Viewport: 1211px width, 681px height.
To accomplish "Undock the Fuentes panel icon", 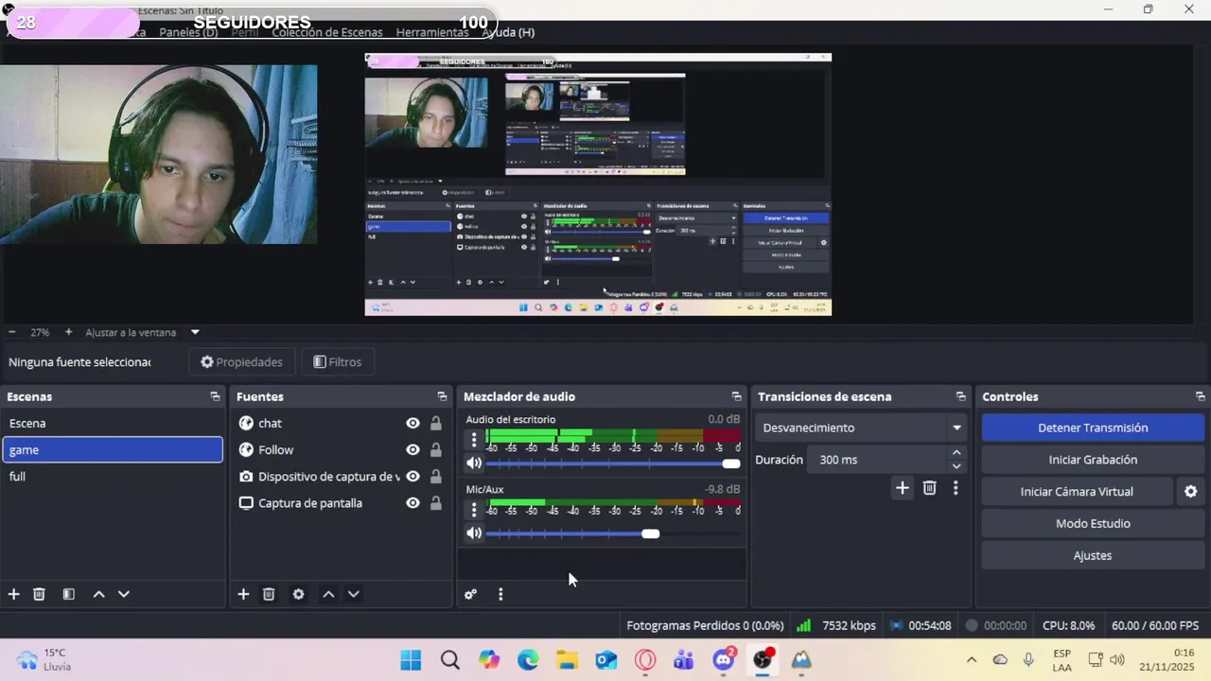I will pos(442,396).
